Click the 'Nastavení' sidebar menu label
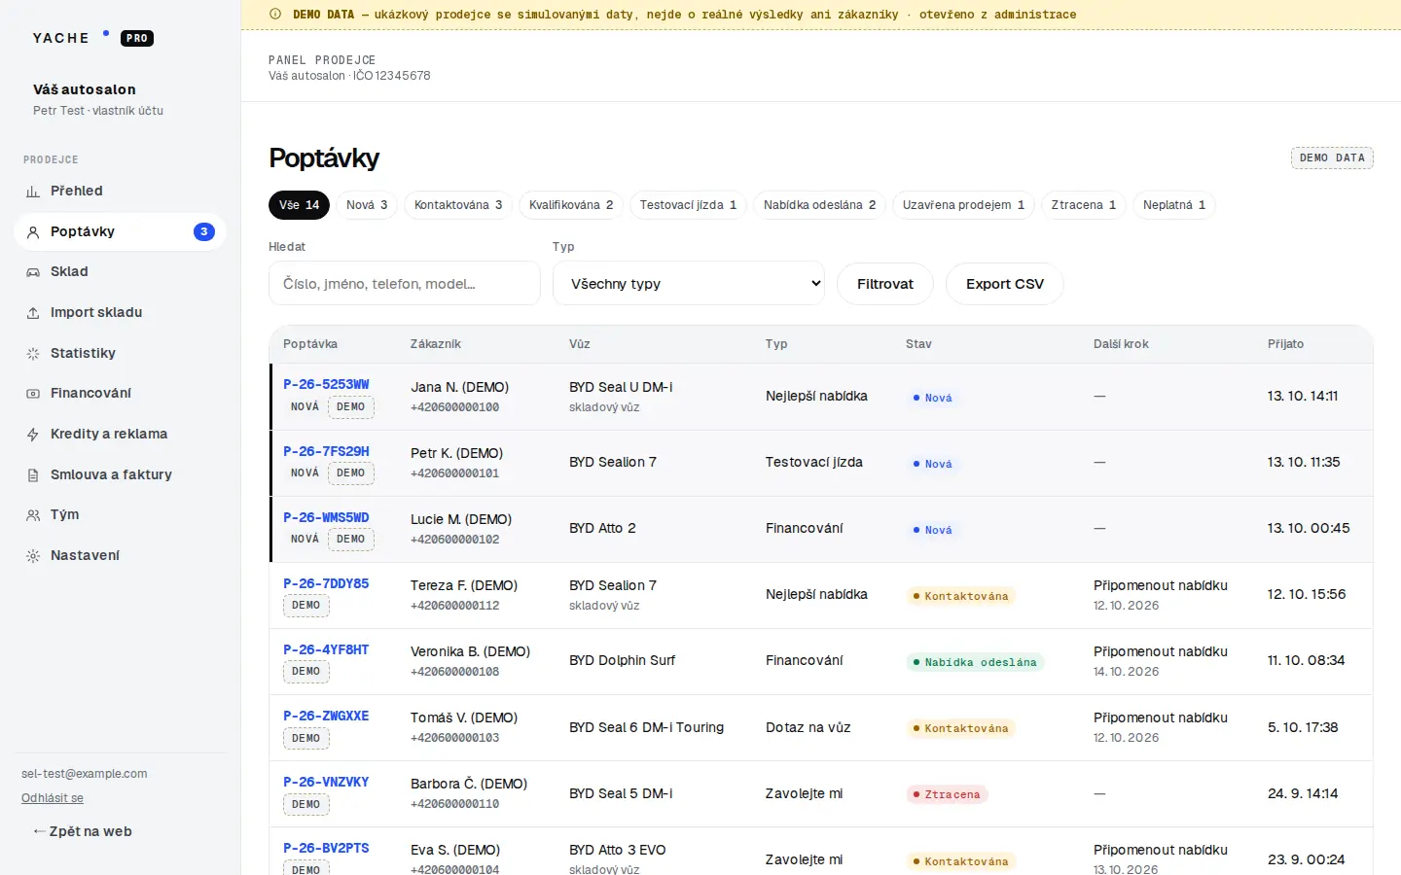The image size is (1401, 875). click(x=85, y=556)
